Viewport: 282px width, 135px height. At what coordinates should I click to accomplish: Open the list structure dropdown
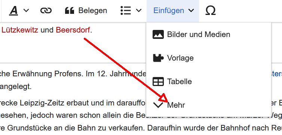pyautogui.click(x=131, y=10)
